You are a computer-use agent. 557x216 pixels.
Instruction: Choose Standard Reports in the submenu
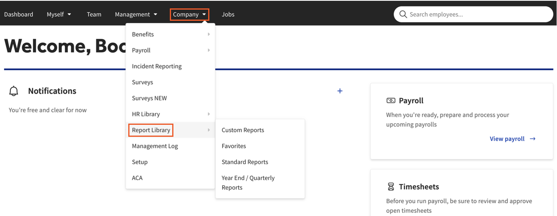point(245,162)
